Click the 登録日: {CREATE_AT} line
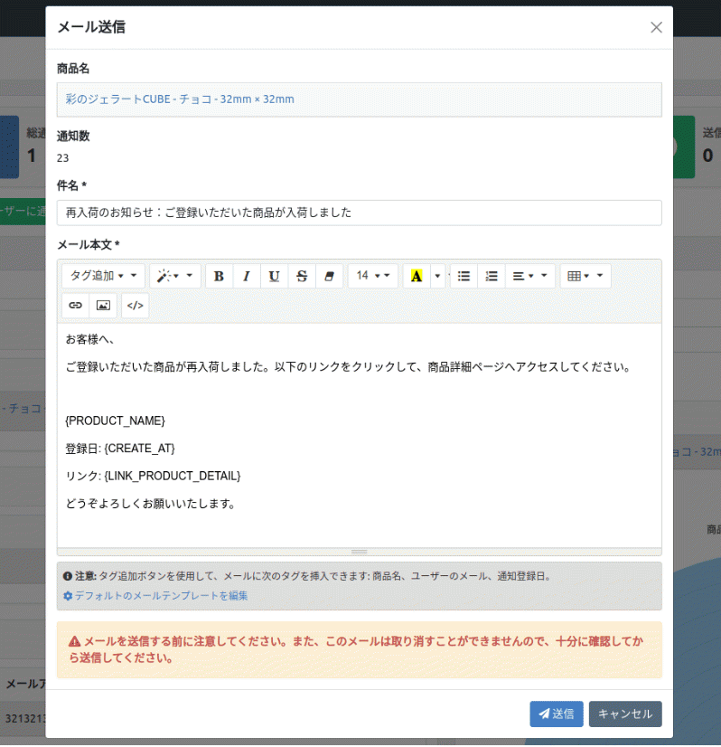This screenshot has width=721, height=747. [120, 449]
